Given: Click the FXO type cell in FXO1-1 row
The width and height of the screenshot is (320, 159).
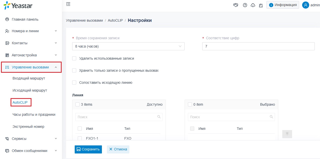Looking at the screenshot, I should coord(128,138).
